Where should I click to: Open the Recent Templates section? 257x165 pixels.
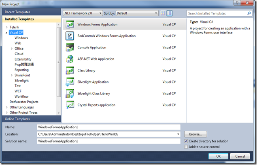click(32, 12)
